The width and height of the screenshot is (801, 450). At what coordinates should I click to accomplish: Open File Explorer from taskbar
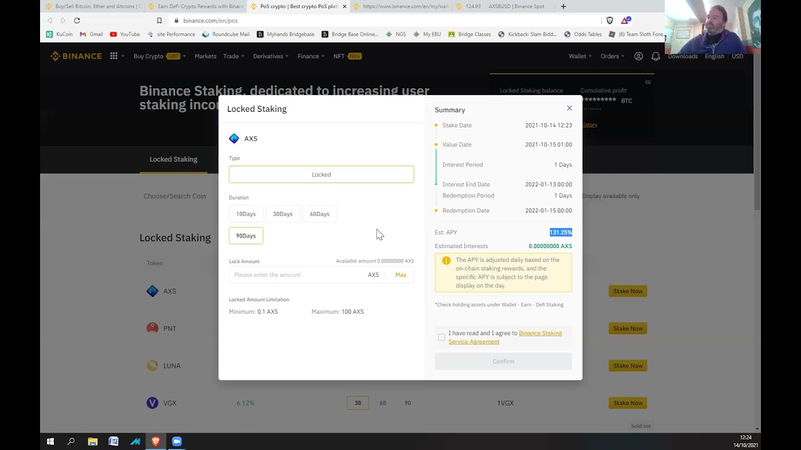click(93, 441)
